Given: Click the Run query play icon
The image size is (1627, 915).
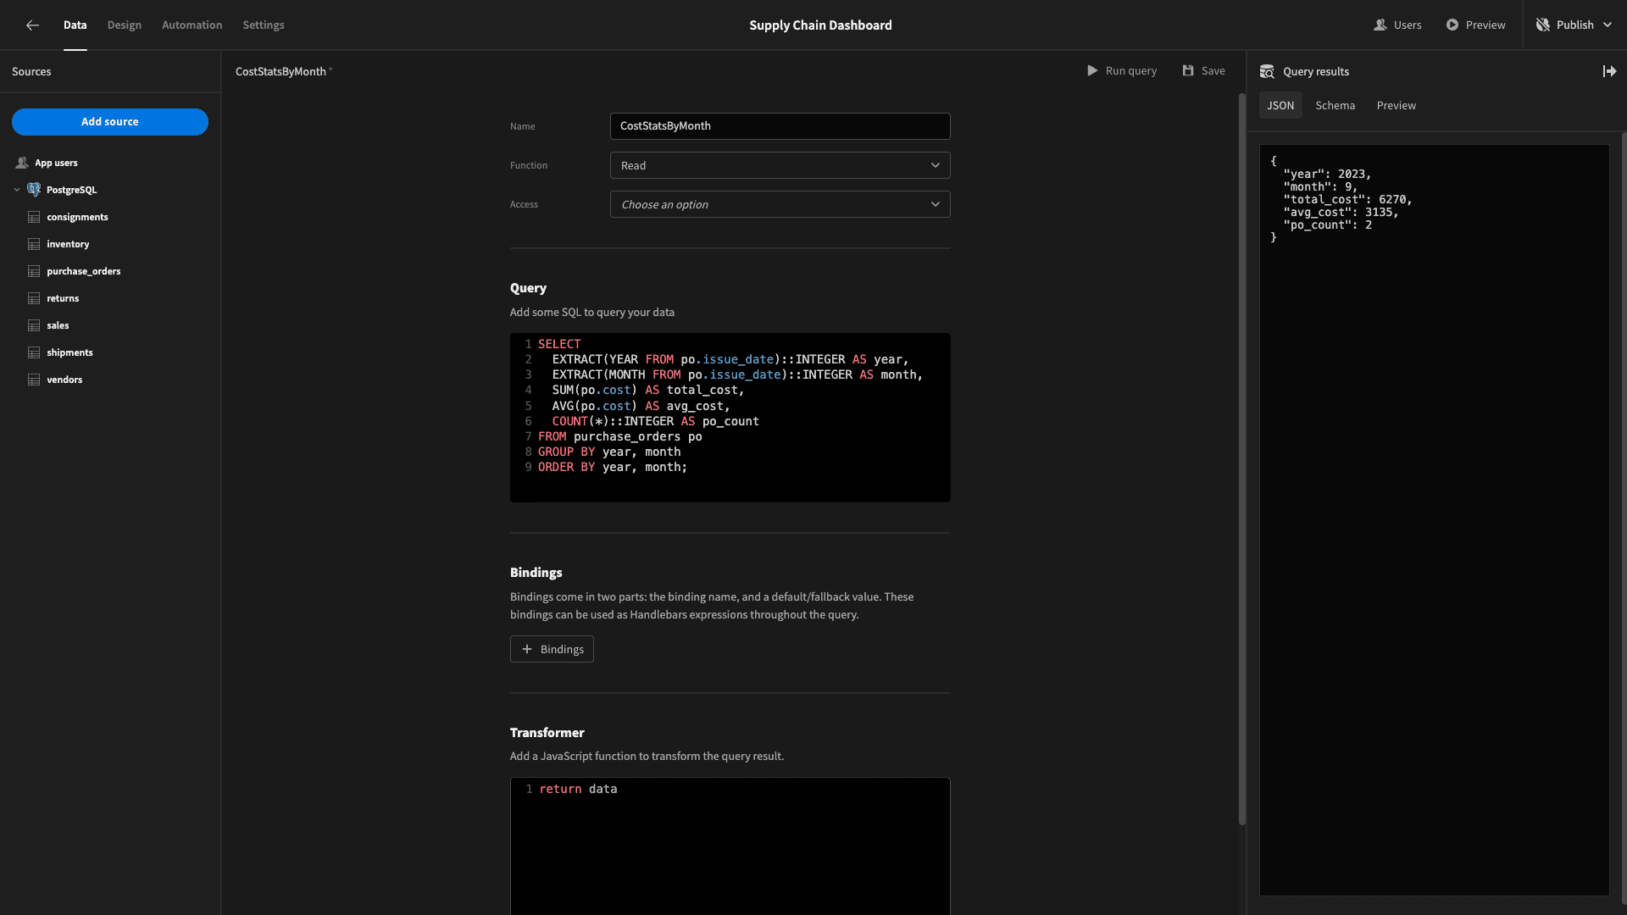Looking at the screenshot, I should tap(1092, 71).
